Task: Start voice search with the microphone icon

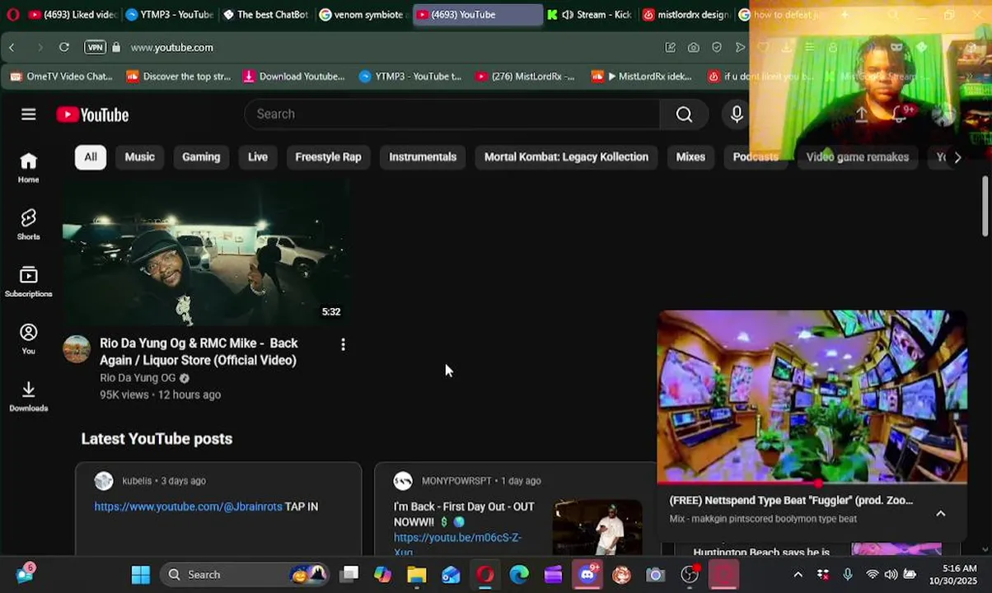Action: 737,114
